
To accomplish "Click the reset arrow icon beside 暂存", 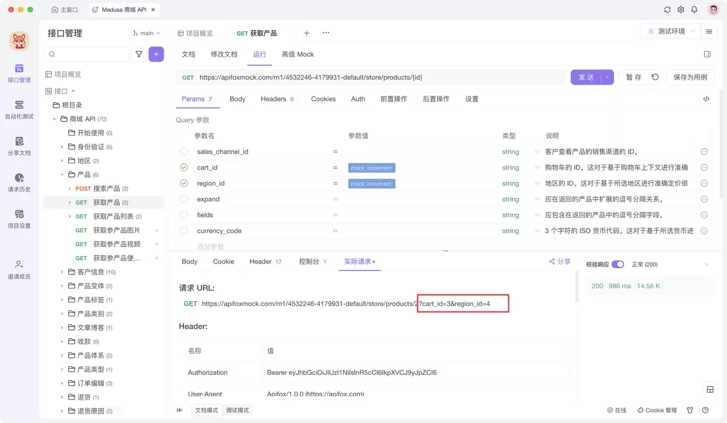I will pos(655,77).
